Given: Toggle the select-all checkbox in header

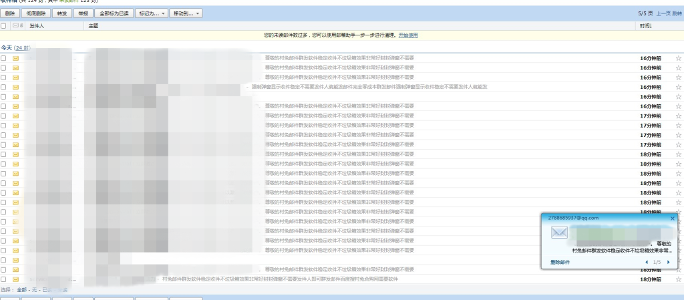Looking at the screenshot, I should 4,25.
